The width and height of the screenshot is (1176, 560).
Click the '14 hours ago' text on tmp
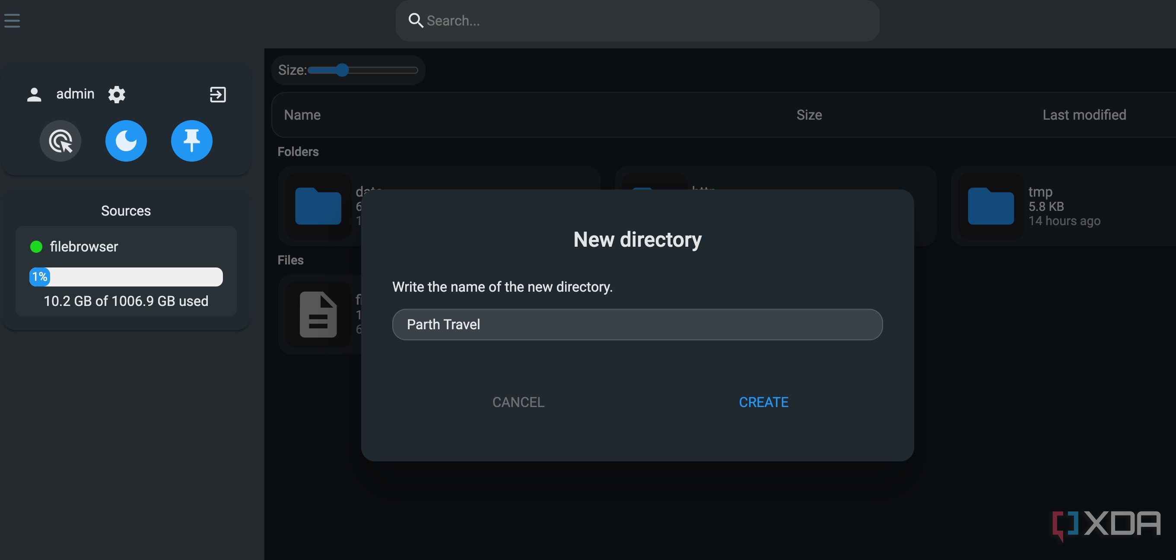pyautogui.click(x=1064, y=221)
